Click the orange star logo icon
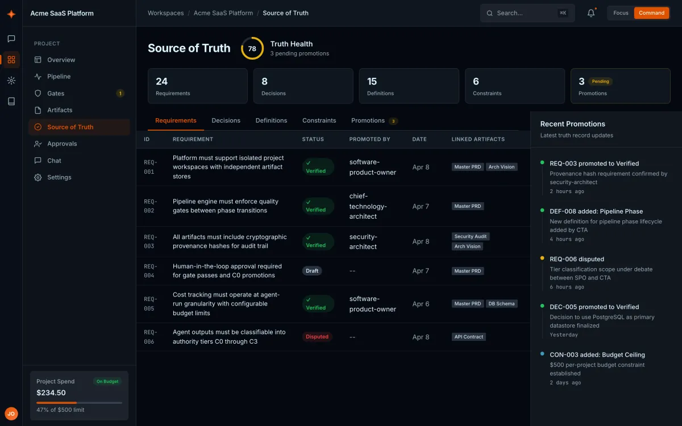This screenshot has height=426, width=682. [11, 14]
